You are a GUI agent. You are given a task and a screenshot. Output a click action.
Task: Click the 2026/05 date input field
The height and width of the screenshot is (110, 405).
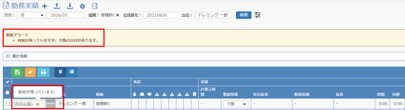[x=66, y=15]
